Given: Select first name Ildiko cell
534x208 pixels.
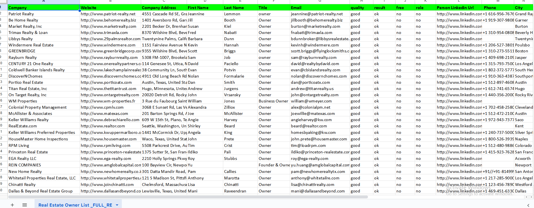Looking at the screenshot, I should pos(205,152).
